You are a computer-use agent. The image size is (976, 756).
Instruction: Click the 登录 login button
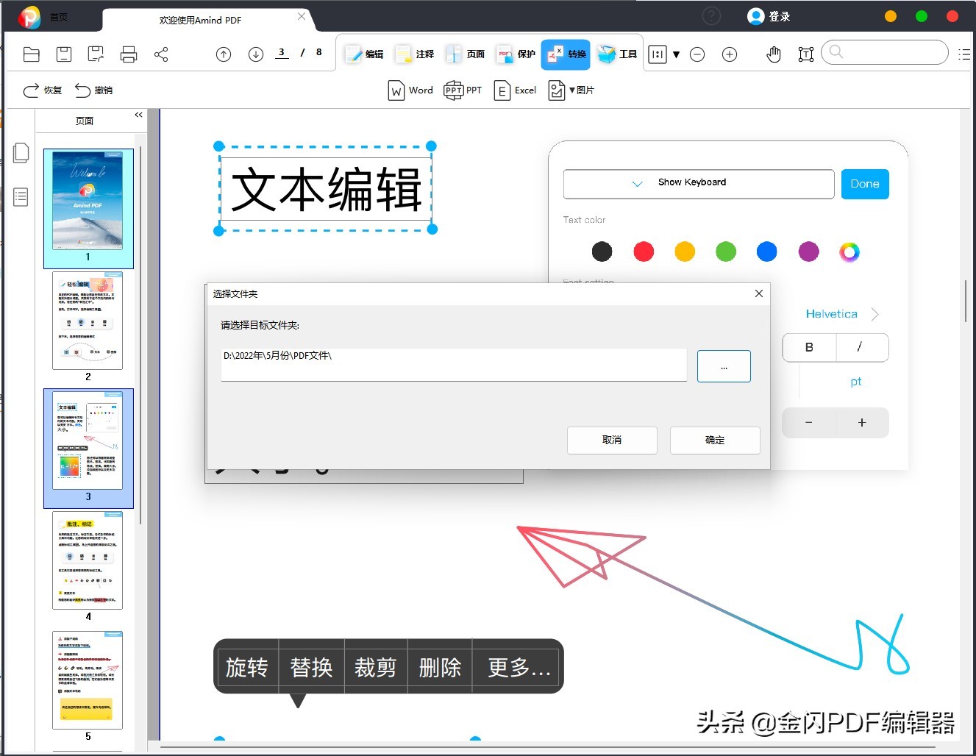tap(769, 16)
